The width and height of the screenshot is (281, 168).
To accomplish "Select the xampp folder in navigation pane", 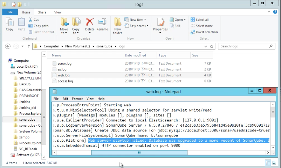I will tap(24, 137).
